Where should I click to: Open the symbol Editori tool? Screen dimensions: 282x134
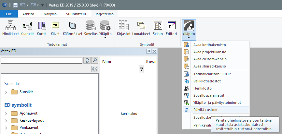[x=171, y=28]
